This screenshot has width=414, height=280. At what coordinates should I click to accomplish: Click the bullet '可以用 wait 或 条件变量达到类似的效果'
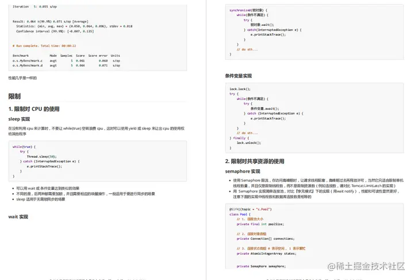(x=48, y=188)
